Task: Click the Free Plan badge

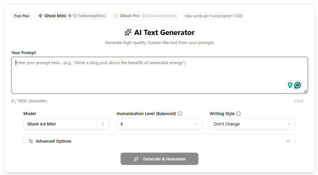Action: click(22, 16)
